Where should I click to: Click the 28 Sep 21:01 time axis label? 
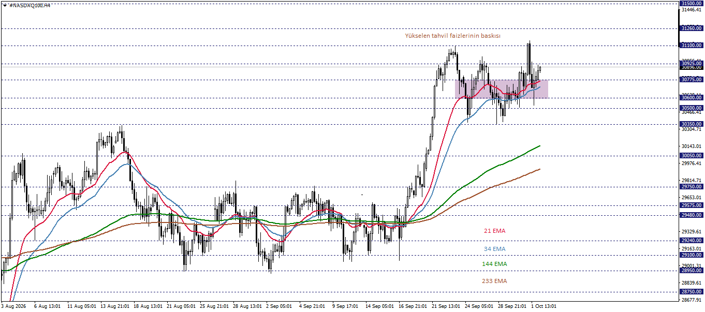pyautogui.click(x=512, y=306)
